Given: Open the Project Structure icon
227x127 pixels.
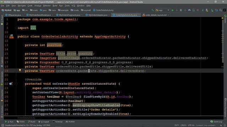Looking at the screenshot, I should point(216,10).
